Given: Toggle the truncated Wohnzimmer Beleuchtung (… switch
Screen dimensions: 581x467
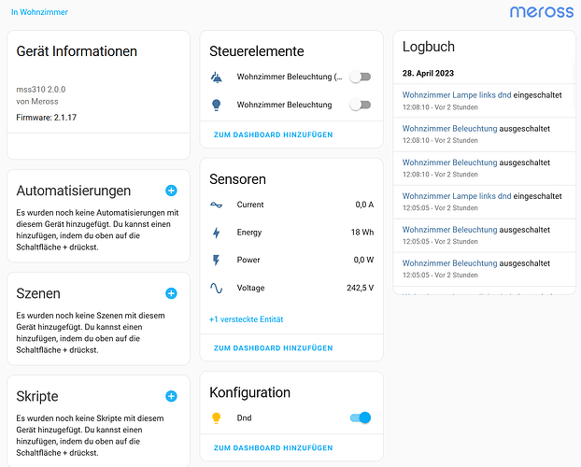Looking at the screenshot, I should (361, 77).
